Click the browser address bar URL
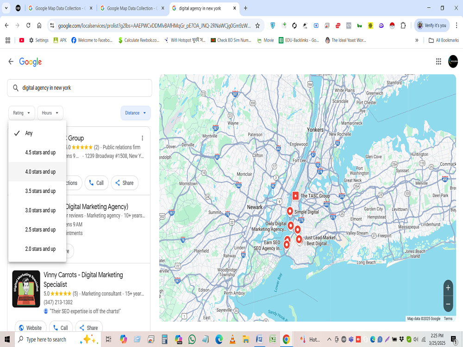Viewport: 463px width, 347px height. 154,25
